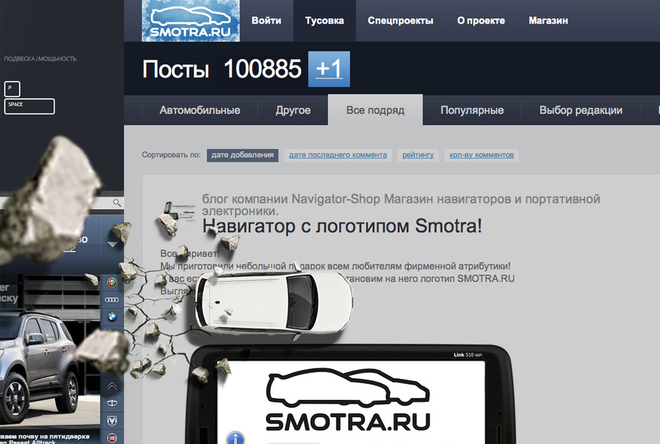Image resolution: width=660 pixels, height=444 pixels.
Task: Click the SMOTRA.RU logo in the header
Action: 190,20
